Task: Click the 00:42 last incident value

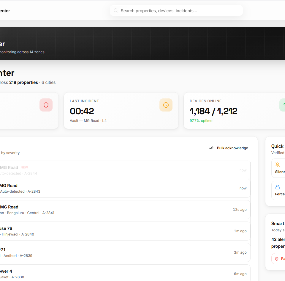Action: pos(82,111)
